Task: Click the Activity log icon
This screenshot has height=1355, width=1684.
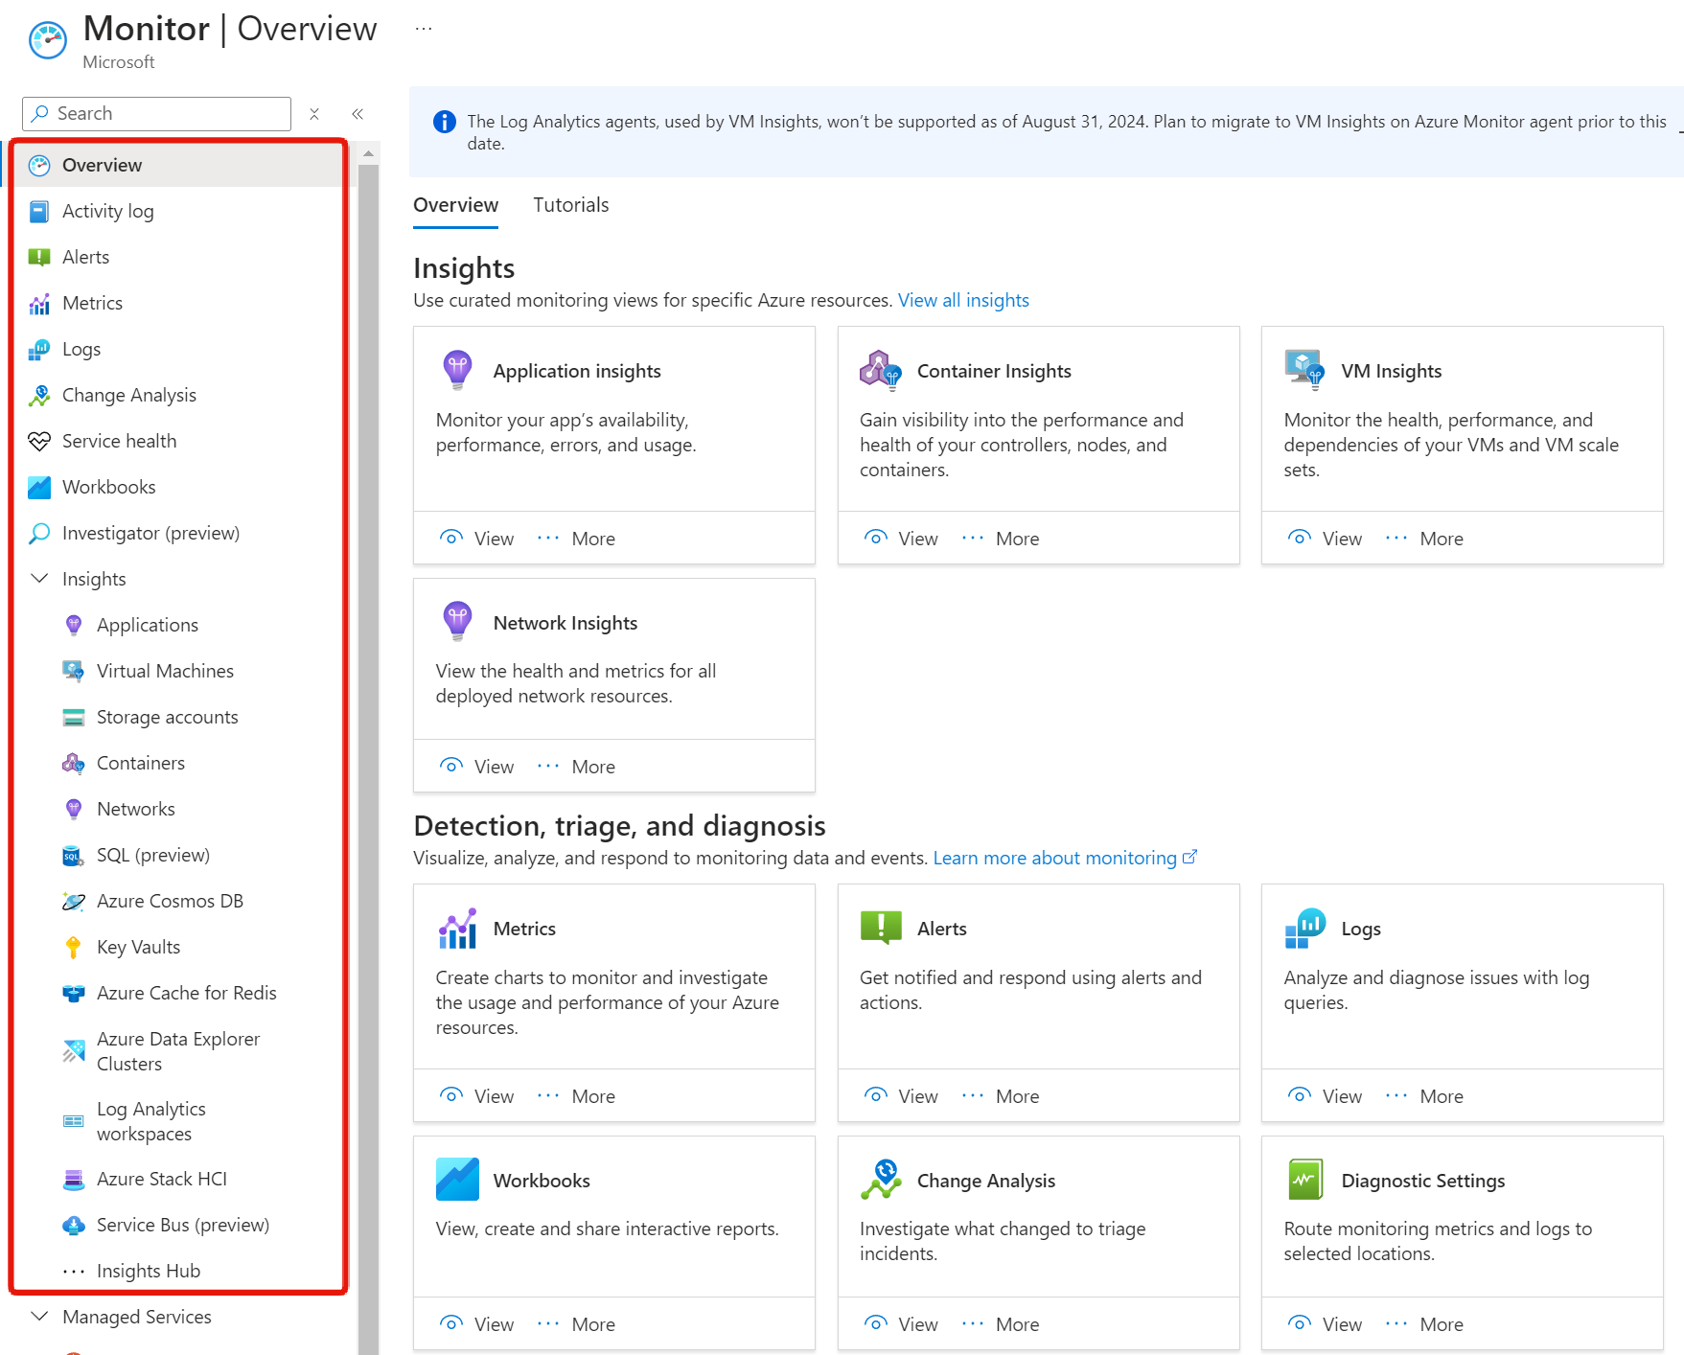Action: click(39, 211)
